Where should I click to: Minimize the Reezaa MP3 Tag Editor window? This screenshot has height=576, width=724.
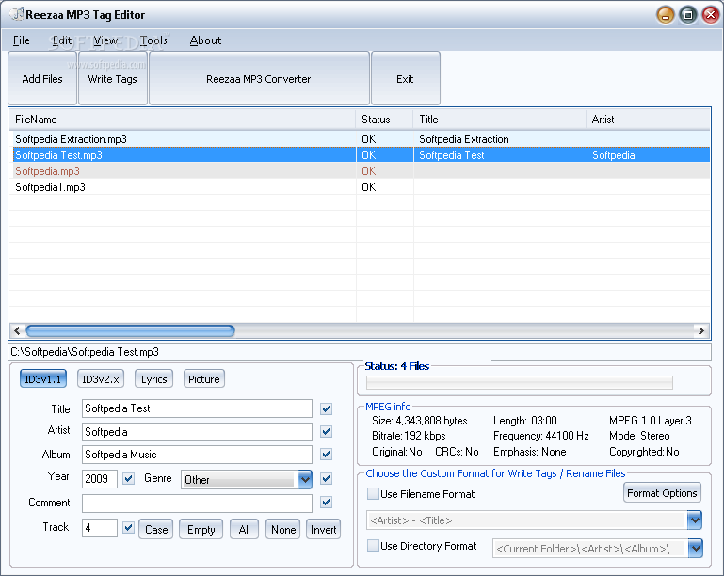click(666, 16)
